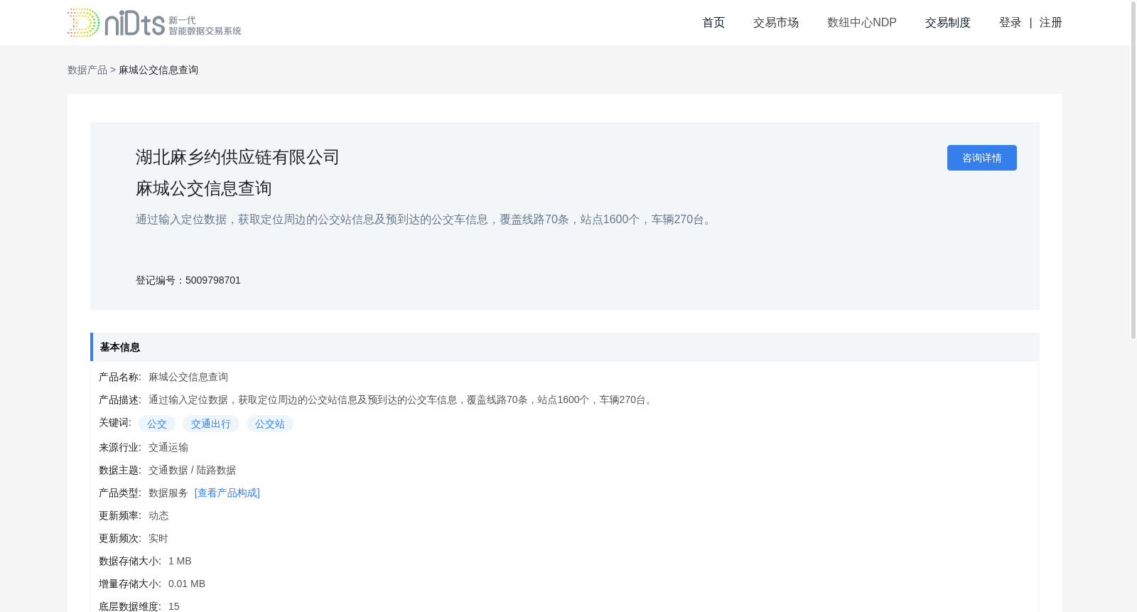Select the 交通出行 keyword tag
The height and width of the screenshot is (612, 1137).
[211, 424]
